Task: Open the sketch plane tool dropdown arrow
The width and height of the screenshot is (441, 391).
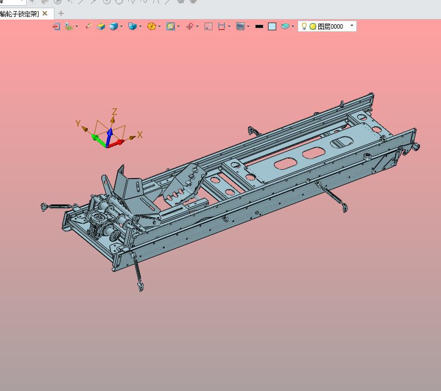Action: (76, 27)
